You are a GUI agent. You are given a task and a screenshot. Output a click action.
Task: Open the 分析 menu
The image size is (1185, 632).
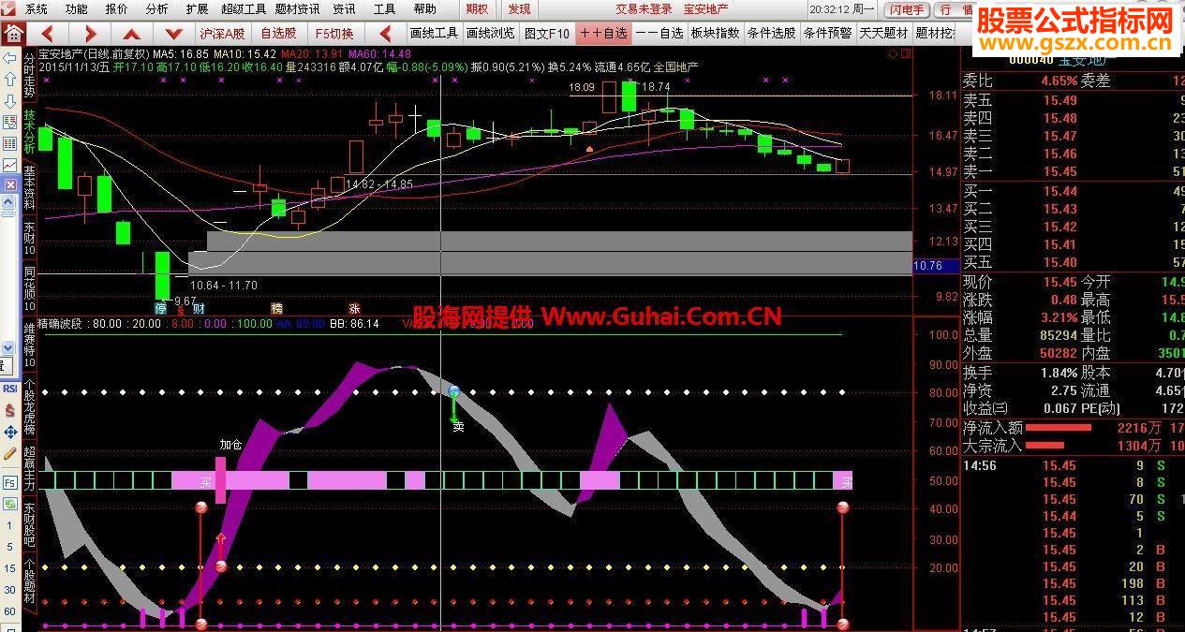pos(157,8)
